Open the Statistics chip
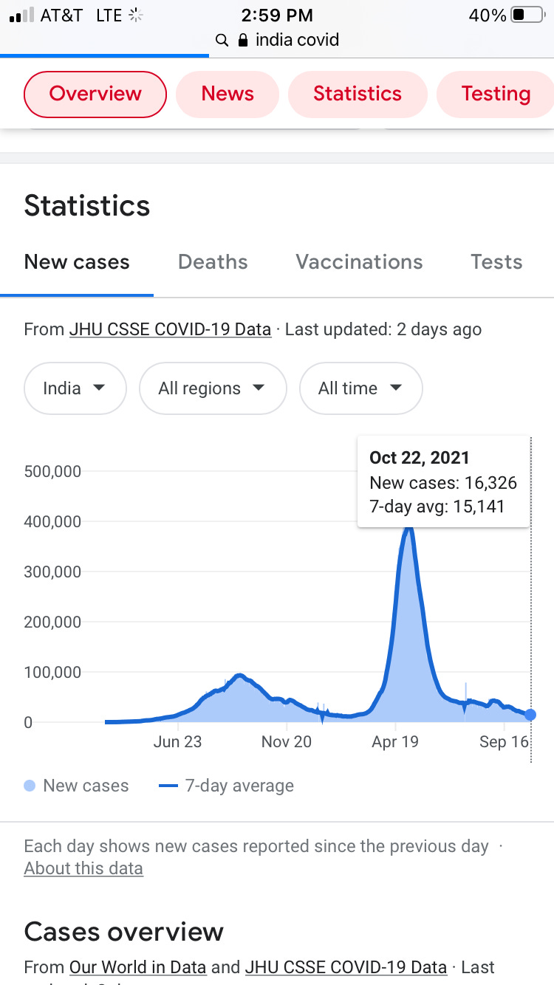This screenshot has height=985, width=554. click(x=358, y=94)
